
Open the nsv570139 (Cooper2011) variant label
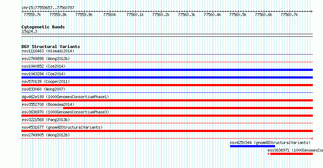[x=46, y=81]
